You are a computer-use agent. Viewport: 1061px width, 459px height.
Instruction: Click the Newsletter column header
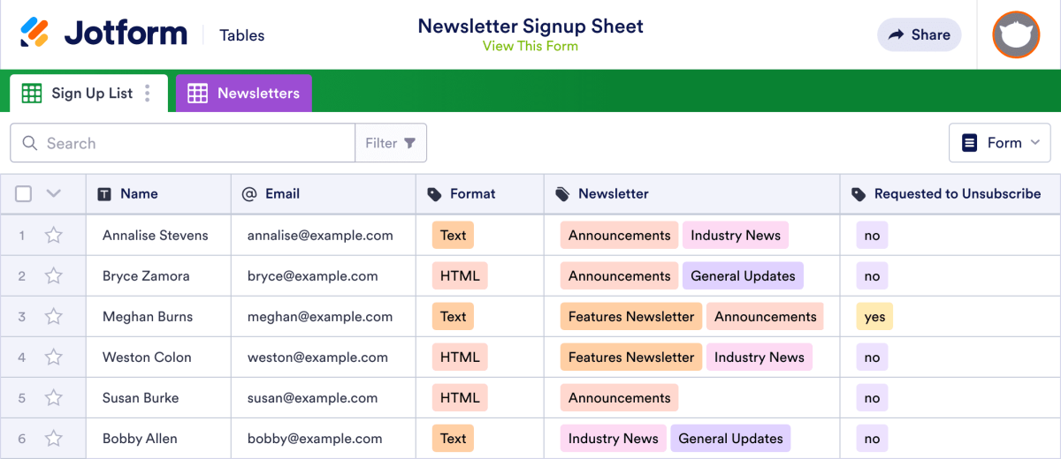pos(692,194)
